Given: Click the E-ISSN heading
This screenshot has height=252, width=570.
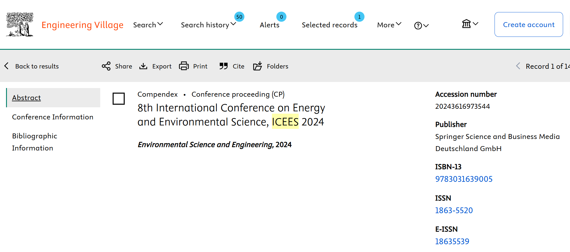Looking at the screenshot, I should click(446, 229).
